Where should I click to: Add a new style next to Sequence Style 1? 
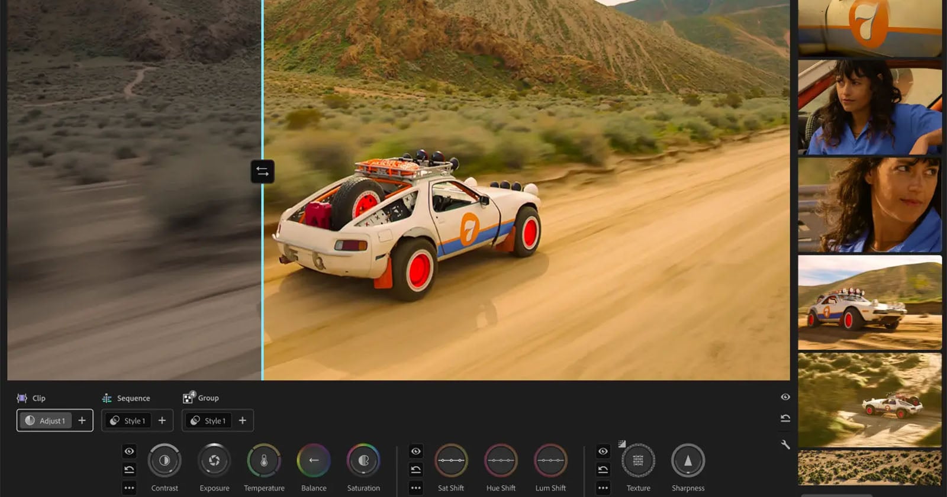click(x=162, y=421)
